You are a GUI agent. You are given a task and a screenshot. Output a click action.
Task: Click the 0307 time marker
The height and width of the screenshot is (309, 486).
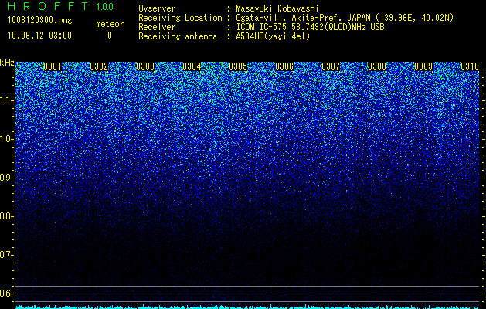point(331,66)
